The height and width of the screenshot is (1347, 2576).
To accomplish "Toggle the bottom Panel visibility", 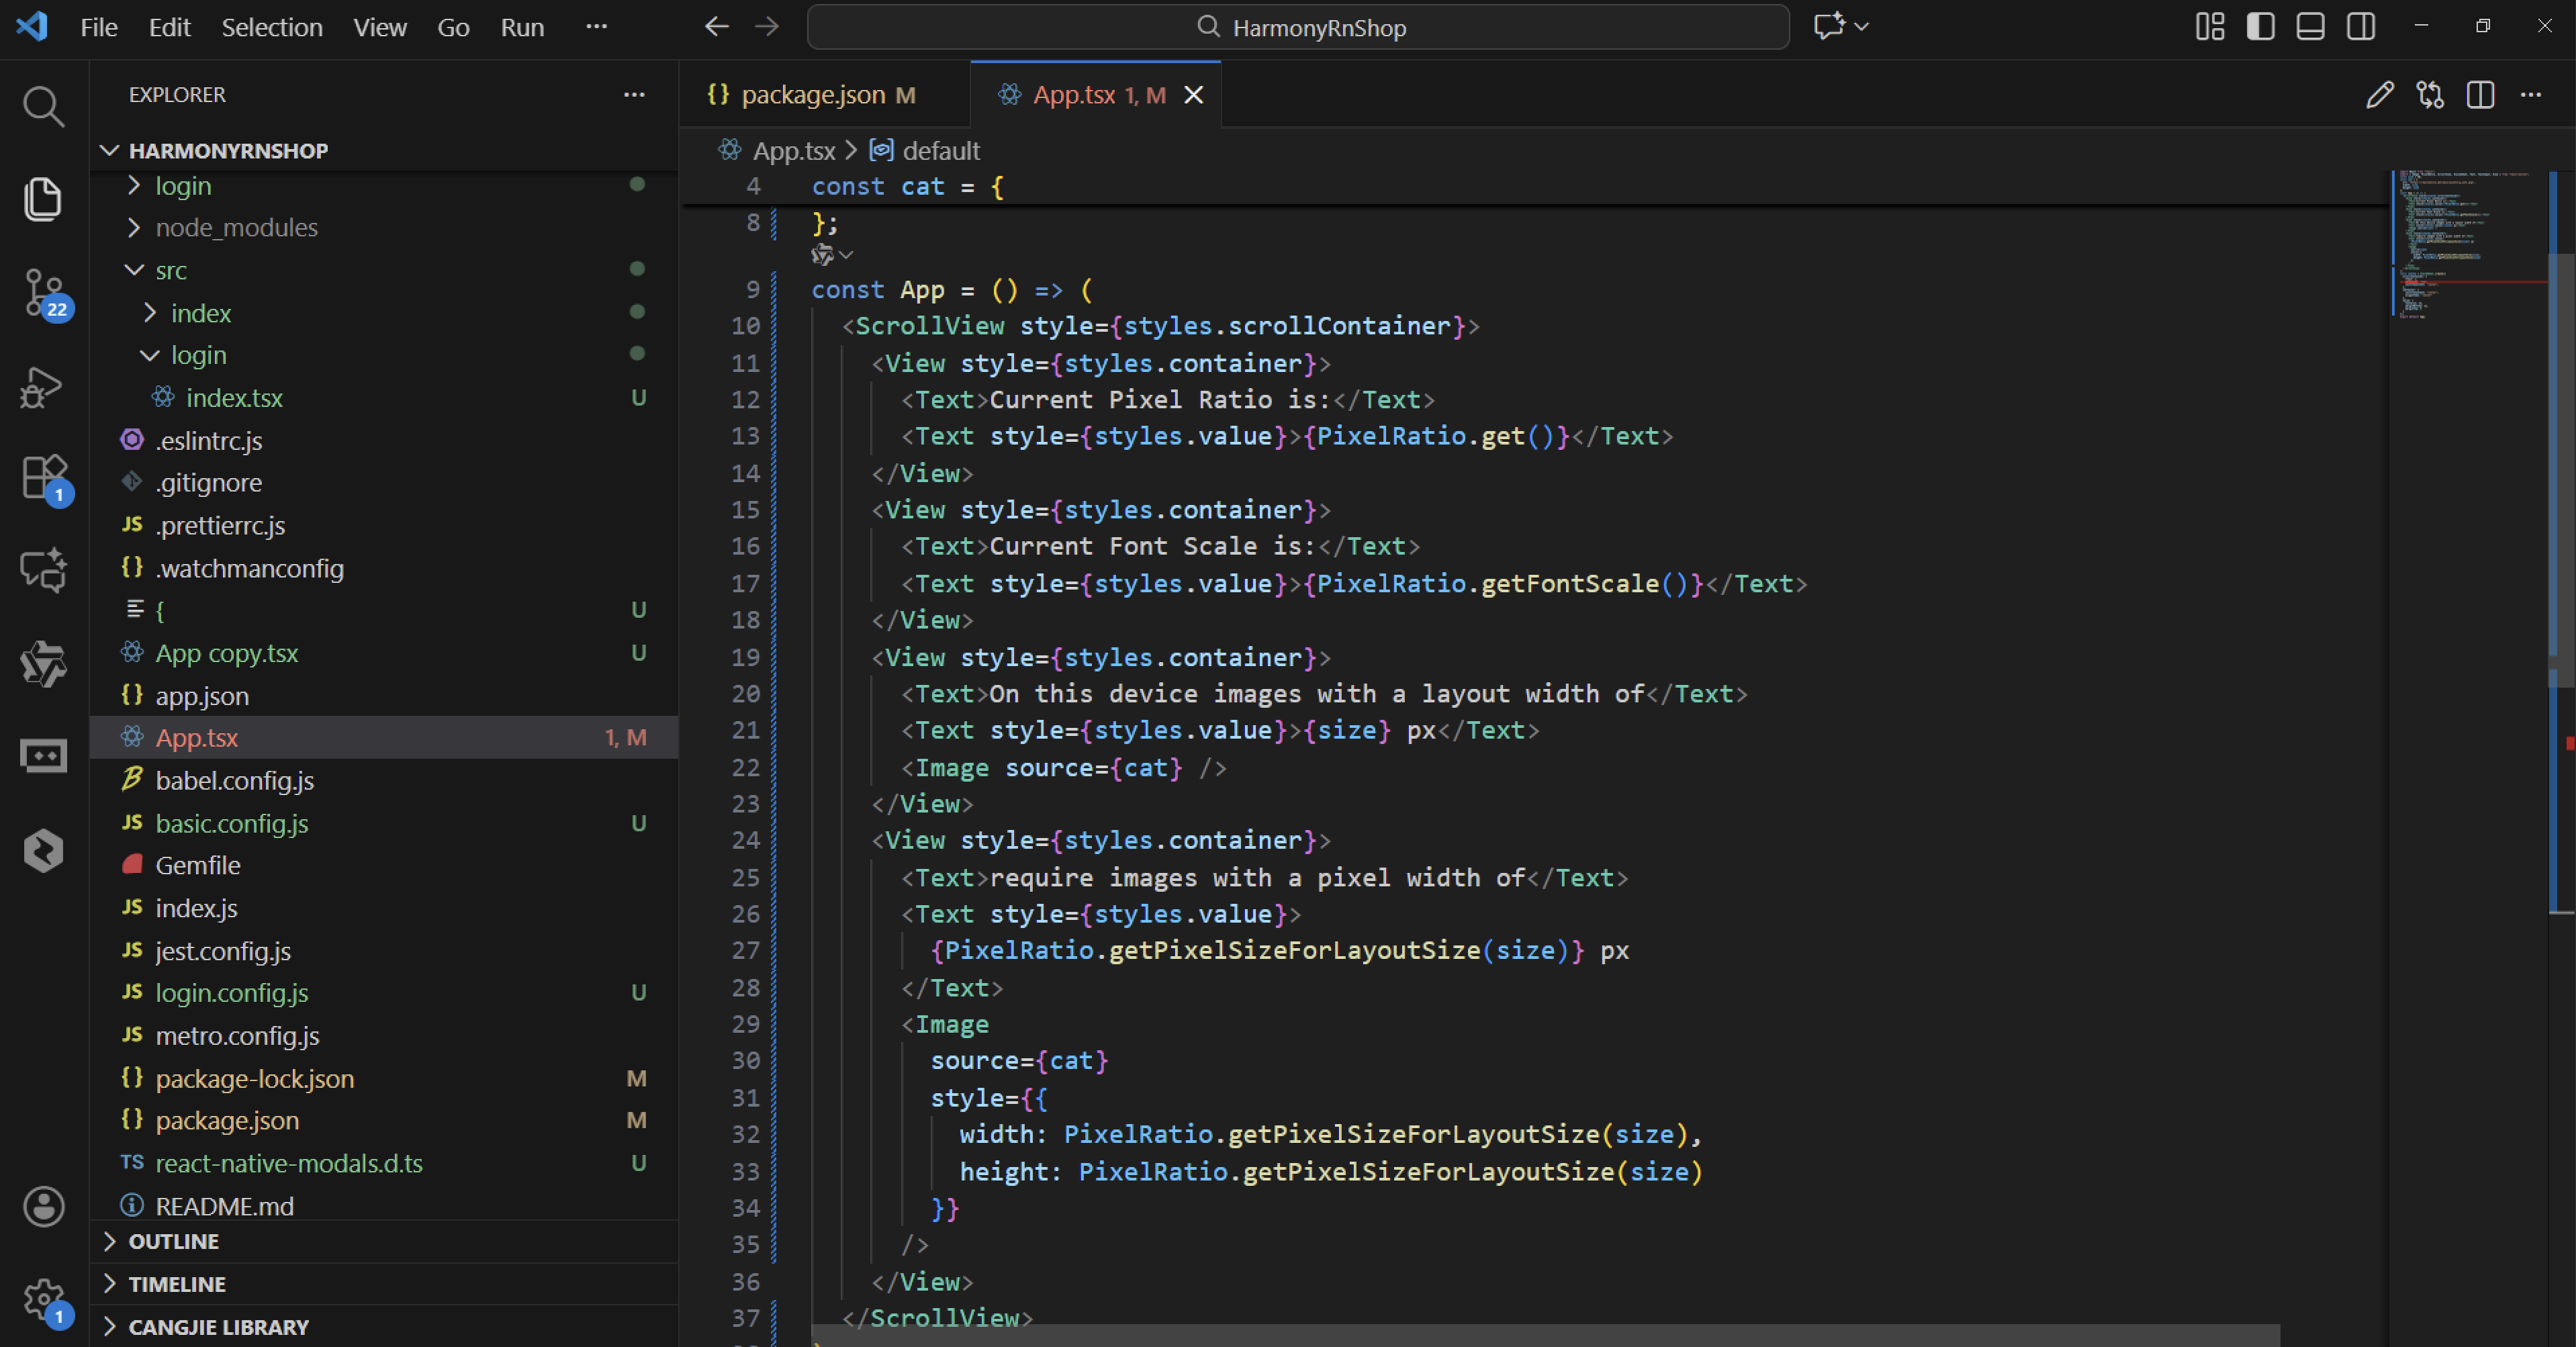I will [2310, 27].
